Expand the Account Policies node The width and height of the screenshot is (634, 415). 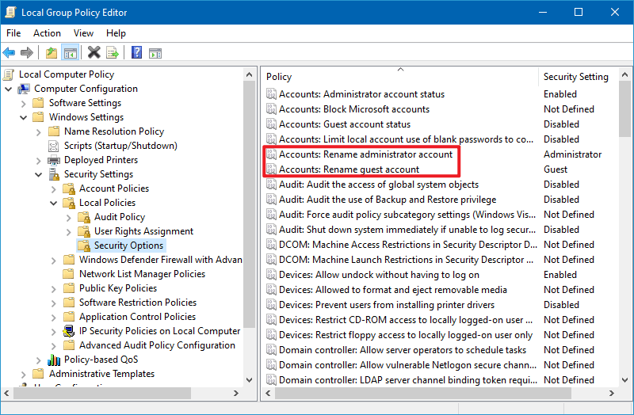click(x=54, y=188)
